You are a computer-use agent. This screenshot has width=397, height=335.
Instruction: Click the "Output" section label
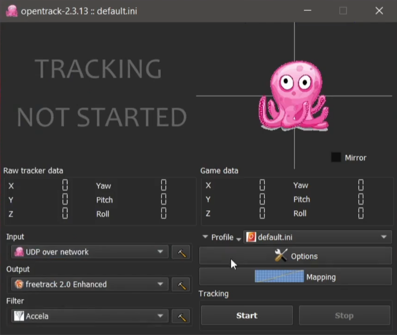point(18,269)
